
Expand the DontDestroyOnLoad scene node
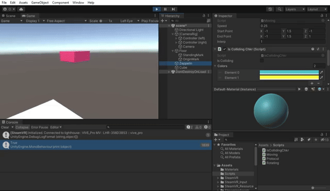(x=169, y=72)
